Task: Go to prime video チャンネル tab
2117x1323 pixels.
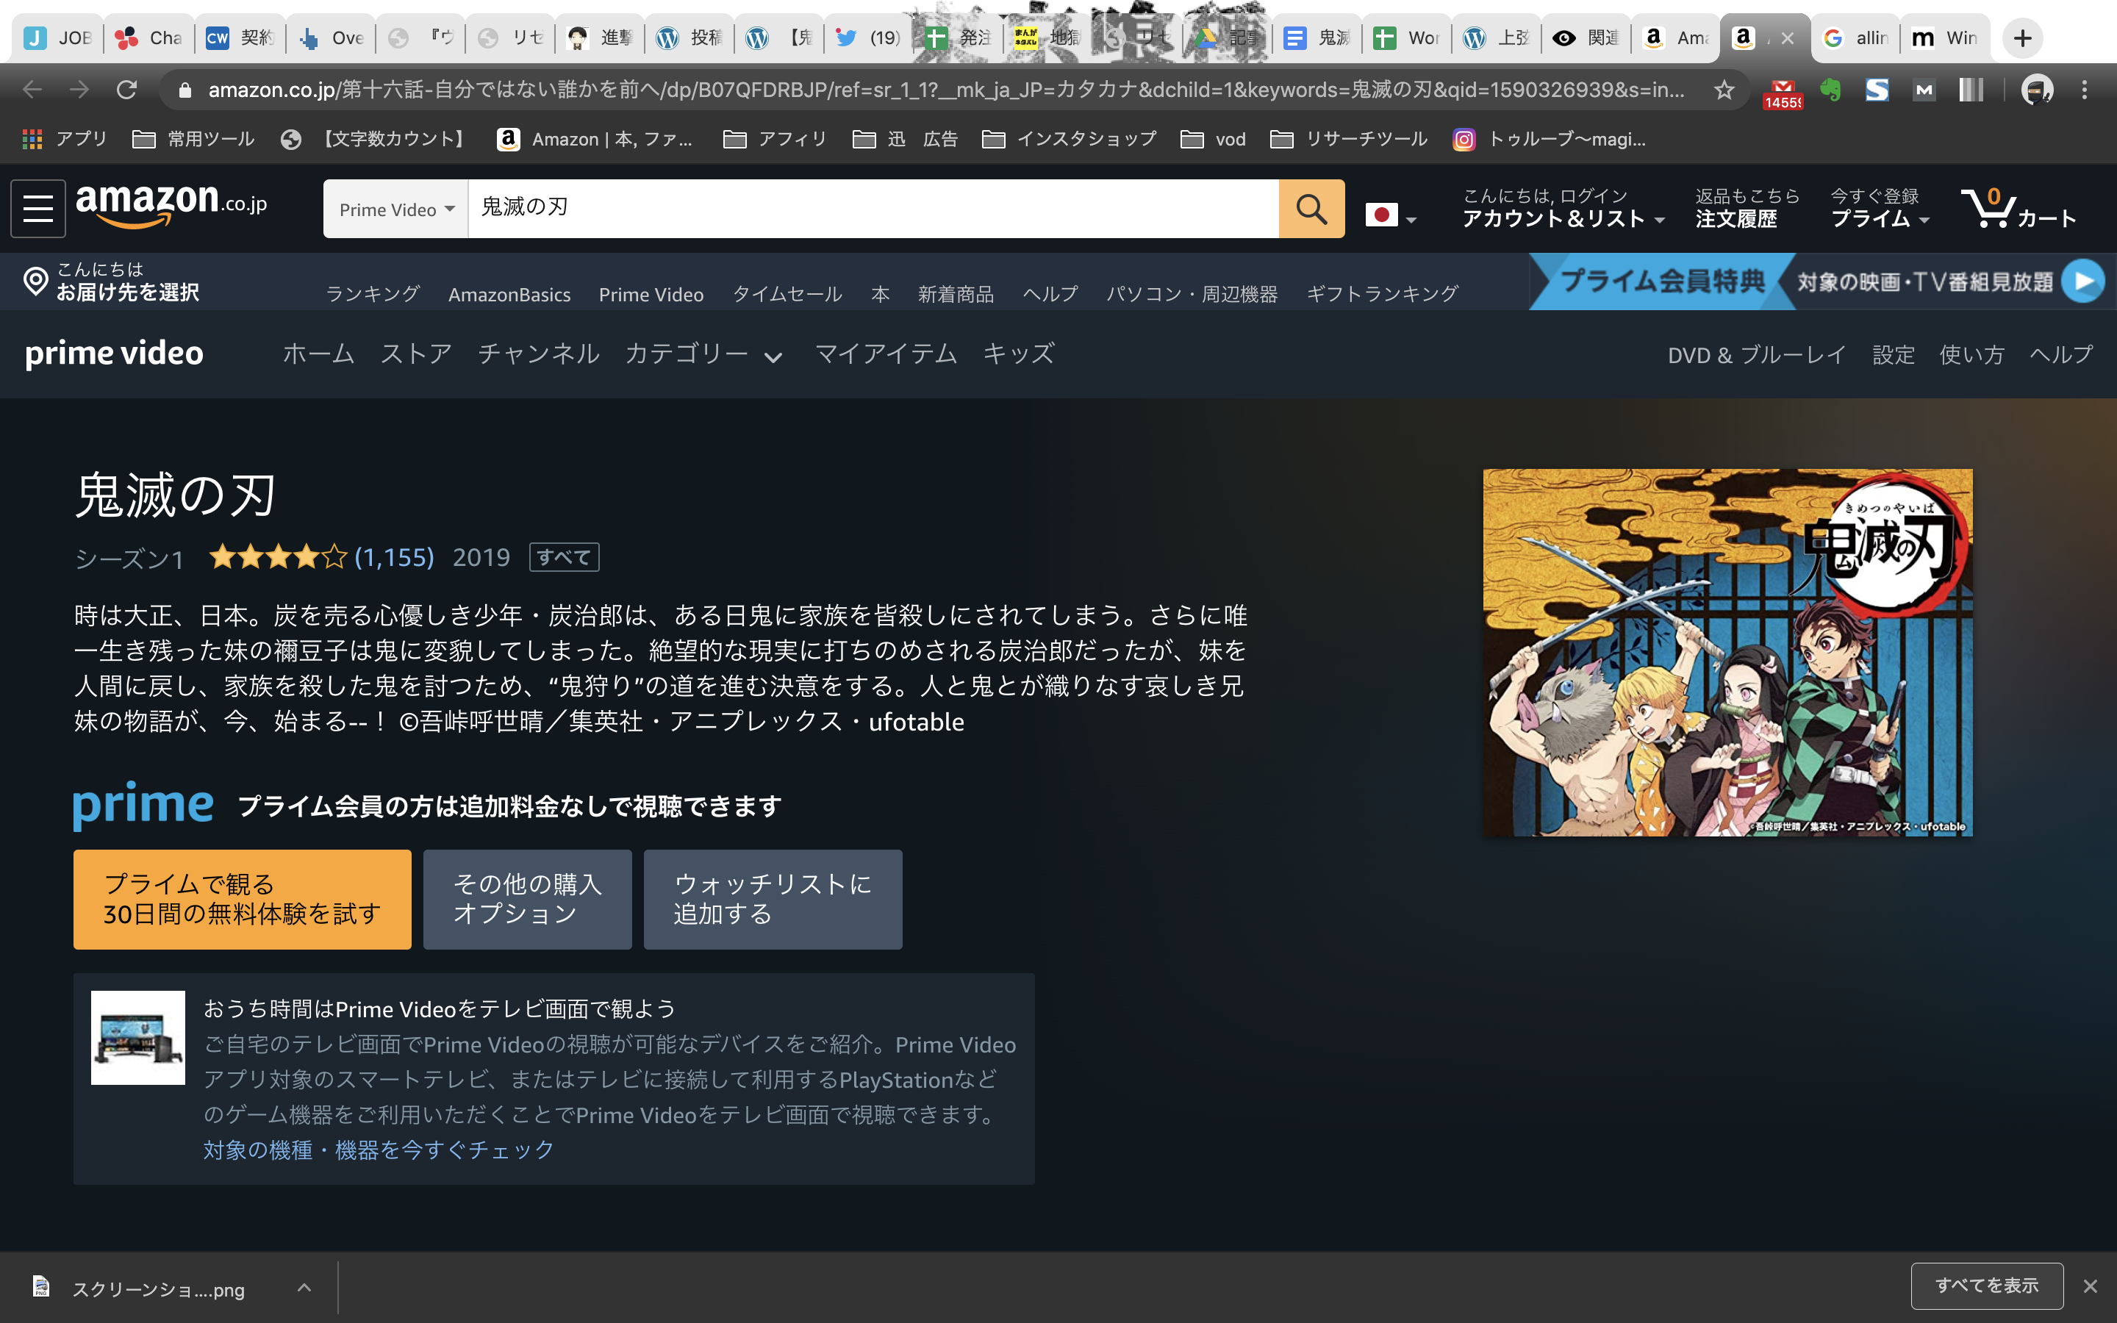Action: 539,354
